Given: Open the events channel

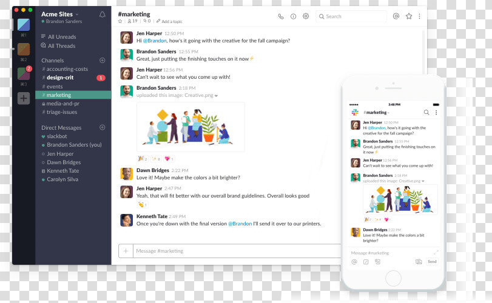Looking at the screenshot, I should coord(52,87).
